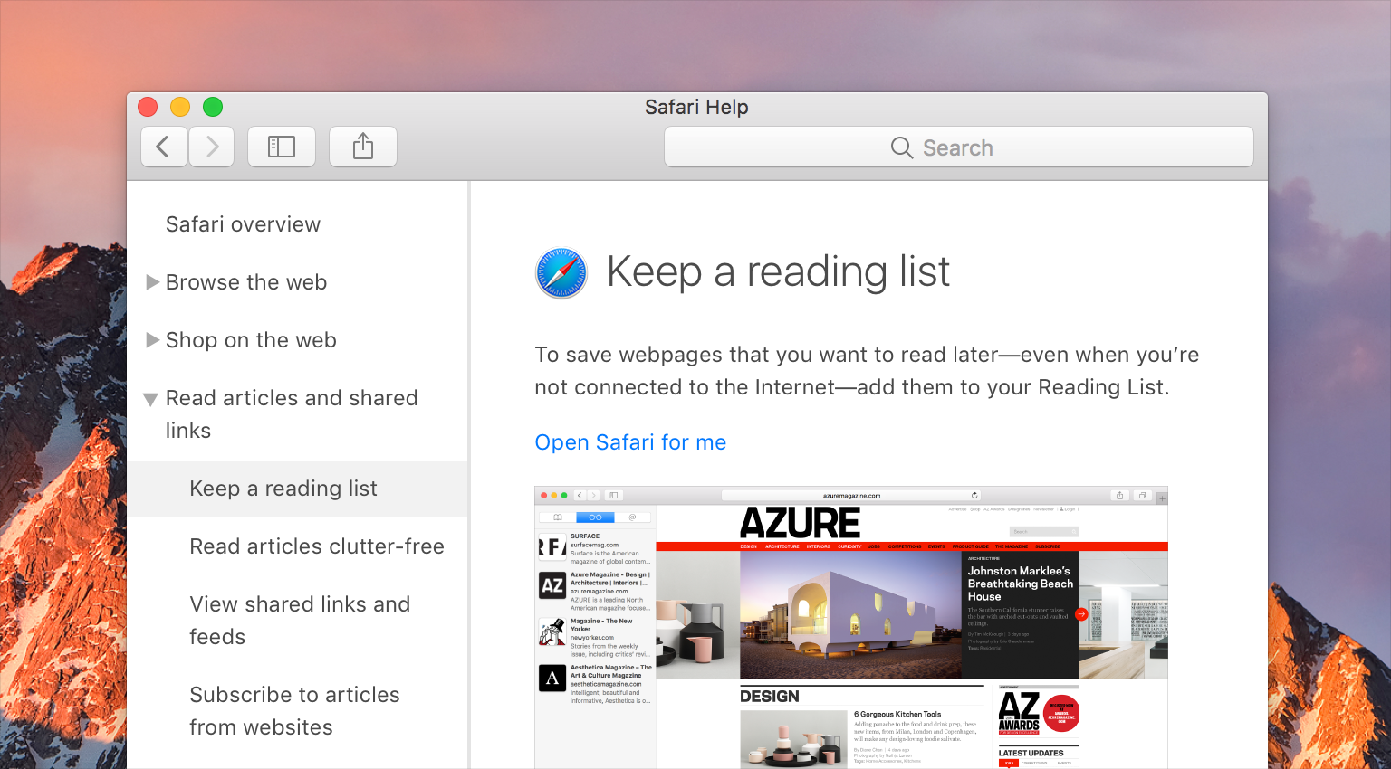Select Read articles and shared links label

292,414
